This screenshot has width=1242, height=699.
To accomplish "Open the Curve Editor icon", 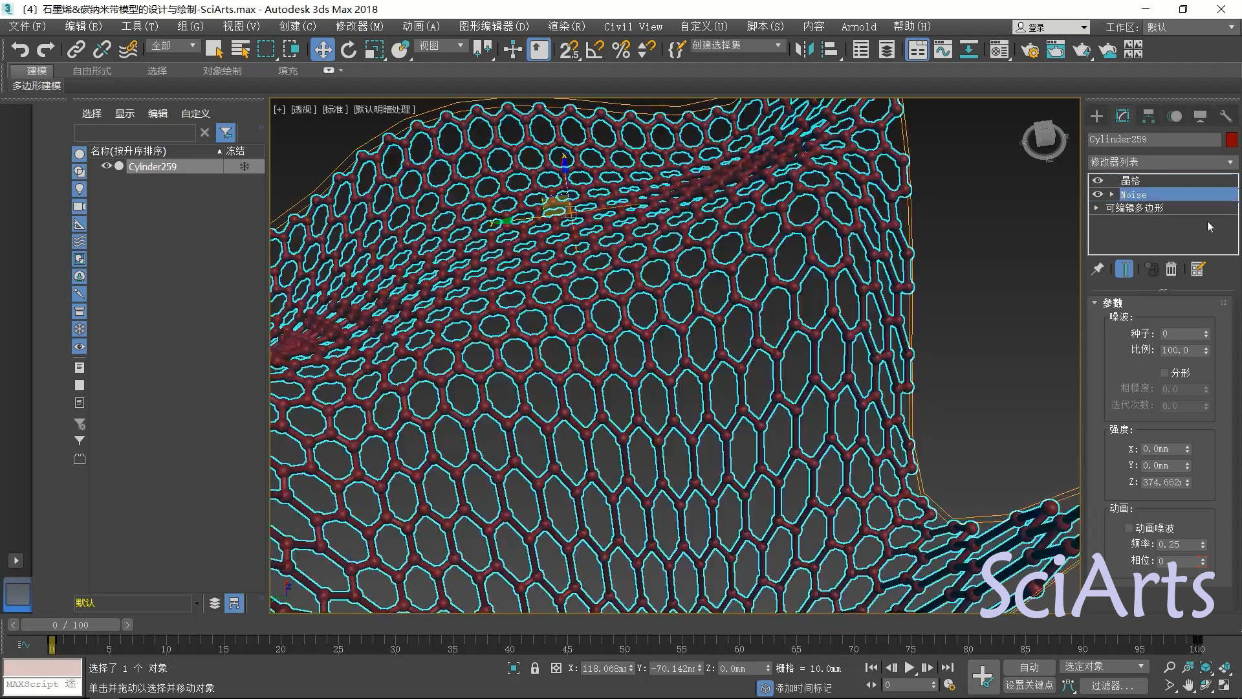I will click(x=943, y=49).
